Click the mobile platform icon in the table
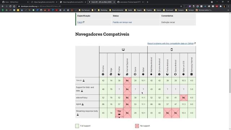This screenshot has width=231, height=130. click(x=172, y=49)
